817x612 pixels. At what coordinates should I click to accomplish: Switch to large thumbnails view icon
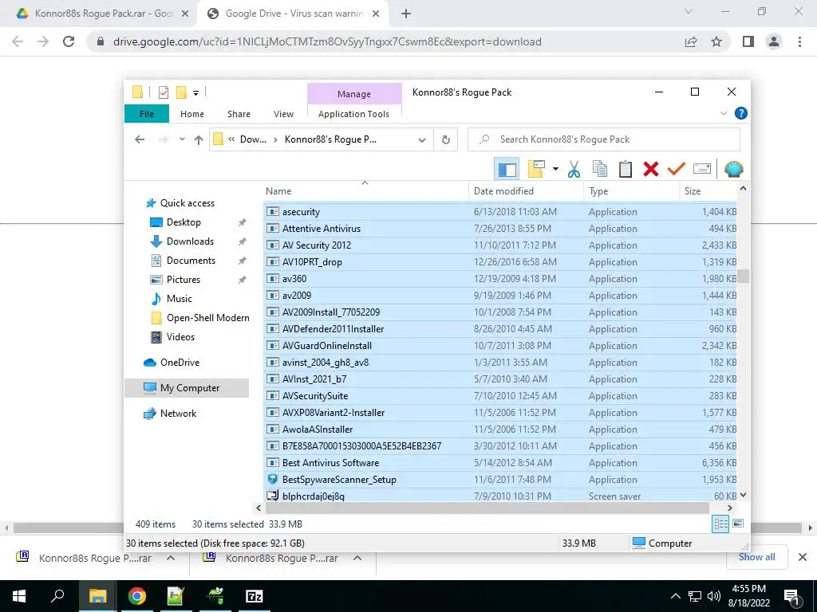coord(738,524)
